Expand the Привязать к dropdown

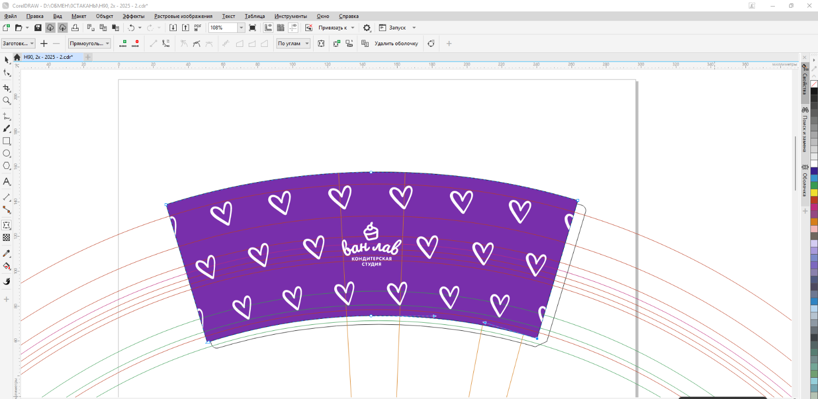point(353,27)
